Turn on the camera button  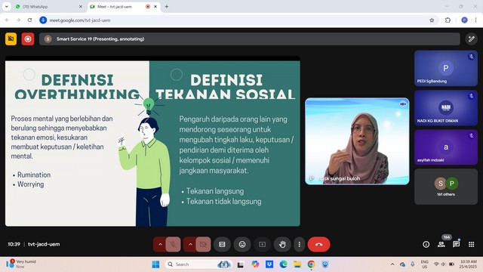[x=203, y=244]
